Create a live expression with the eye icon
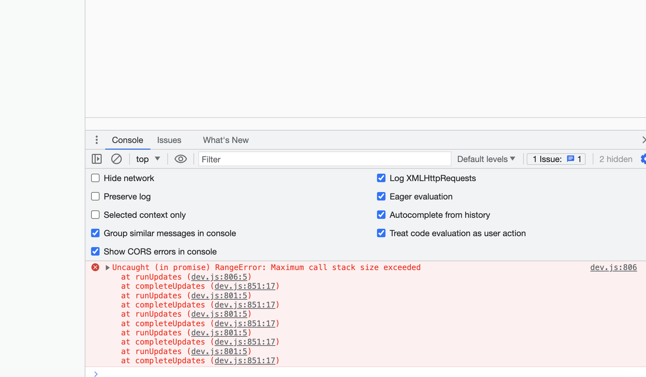This screenshot has width=646, height=377. pos(180,159)
